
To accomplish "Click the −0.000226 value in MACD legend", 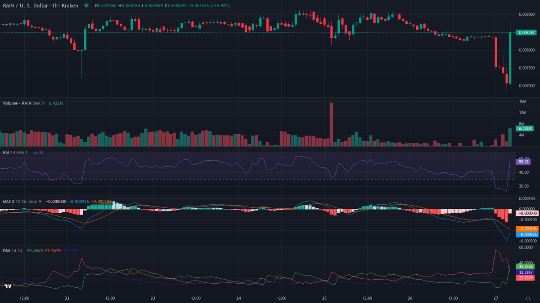I will [78, 202].
